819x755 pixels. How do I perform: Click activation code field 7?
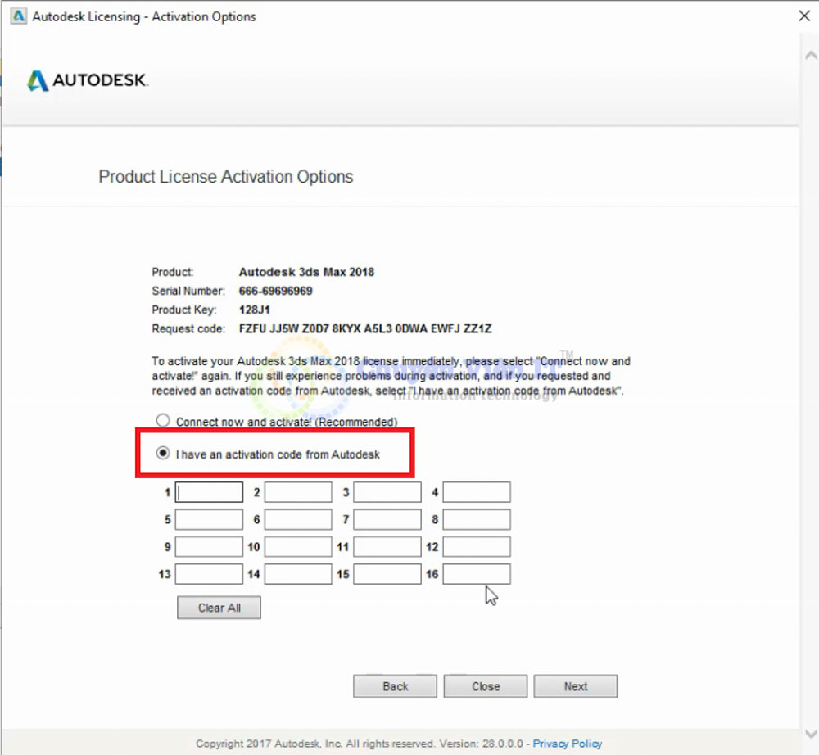pyautogui.click(x=387, y=520)
